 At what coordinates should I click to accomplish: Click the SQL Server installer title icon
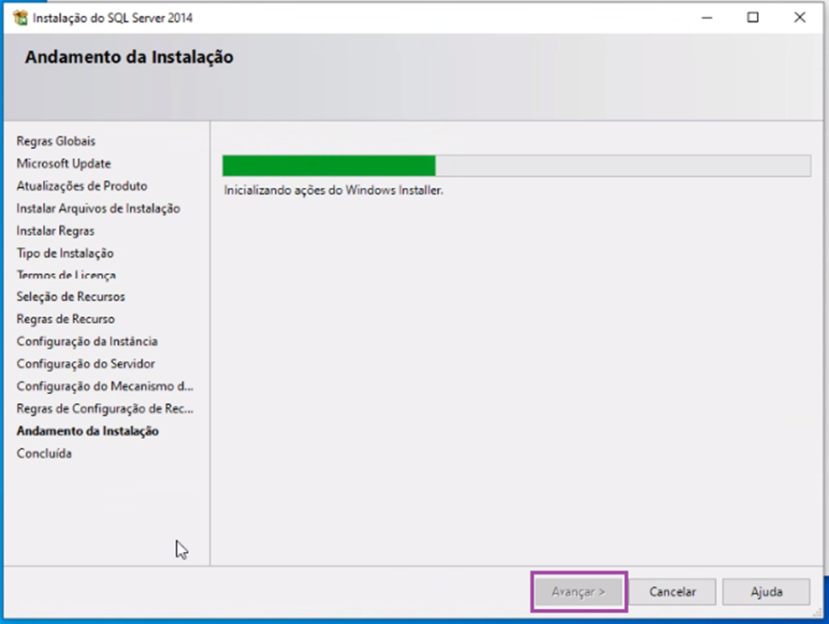click(x=21, y=18)
